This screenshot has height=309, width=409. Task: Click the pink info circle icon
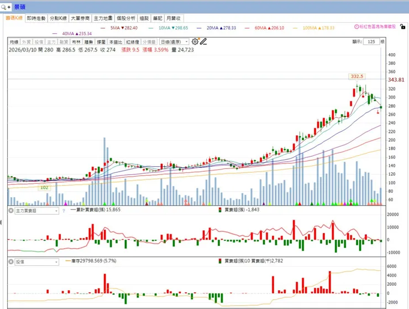pos(356,27)
